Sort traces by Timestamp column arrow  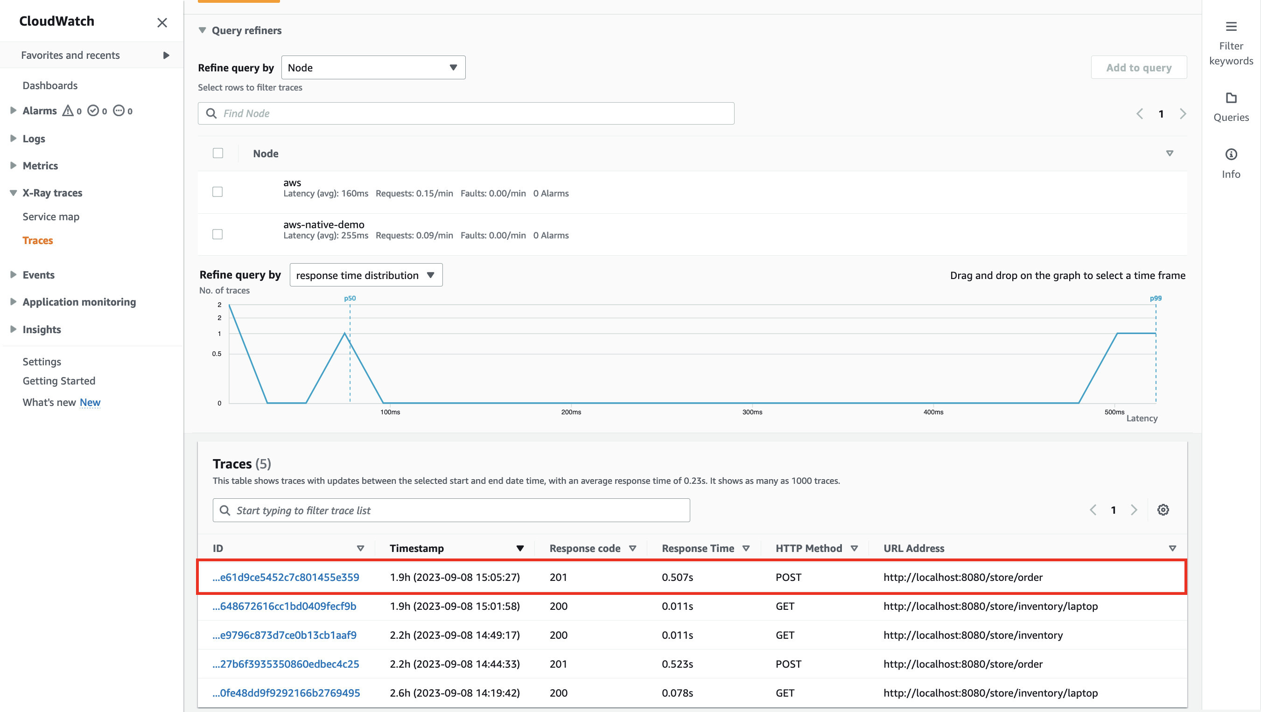[520, 549]
